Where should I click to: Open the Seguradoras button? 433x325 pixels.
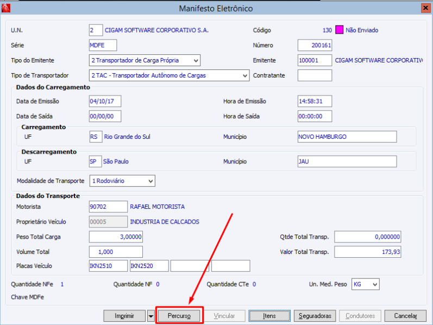point(315,316)
